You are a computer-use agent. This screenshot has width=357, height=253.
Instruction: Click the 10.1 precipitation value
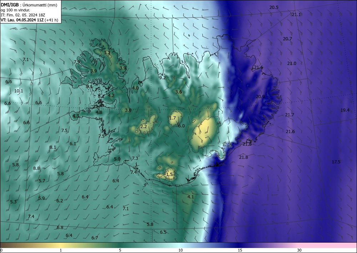pyautogui.click(x=19, y=91)
